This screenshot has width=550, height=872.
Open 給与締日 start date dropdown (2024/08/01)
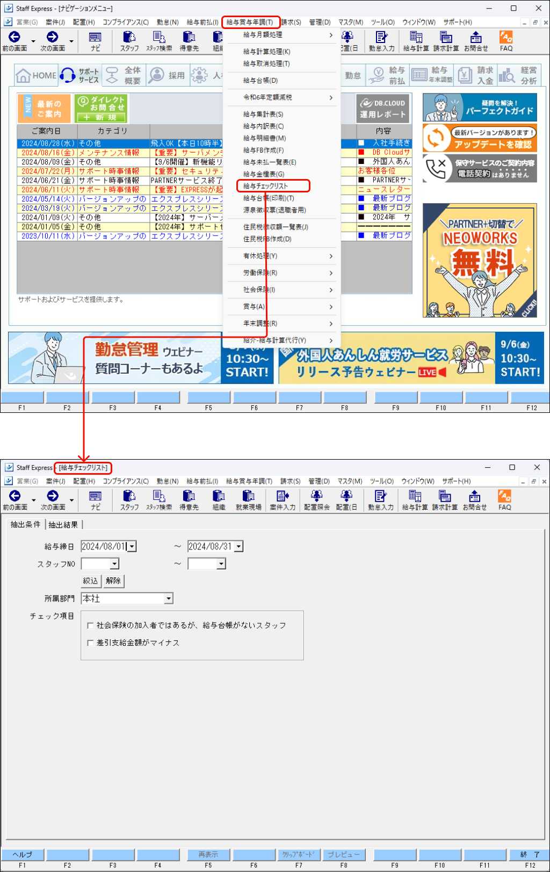pyautogui.click(x=132, y=547)
